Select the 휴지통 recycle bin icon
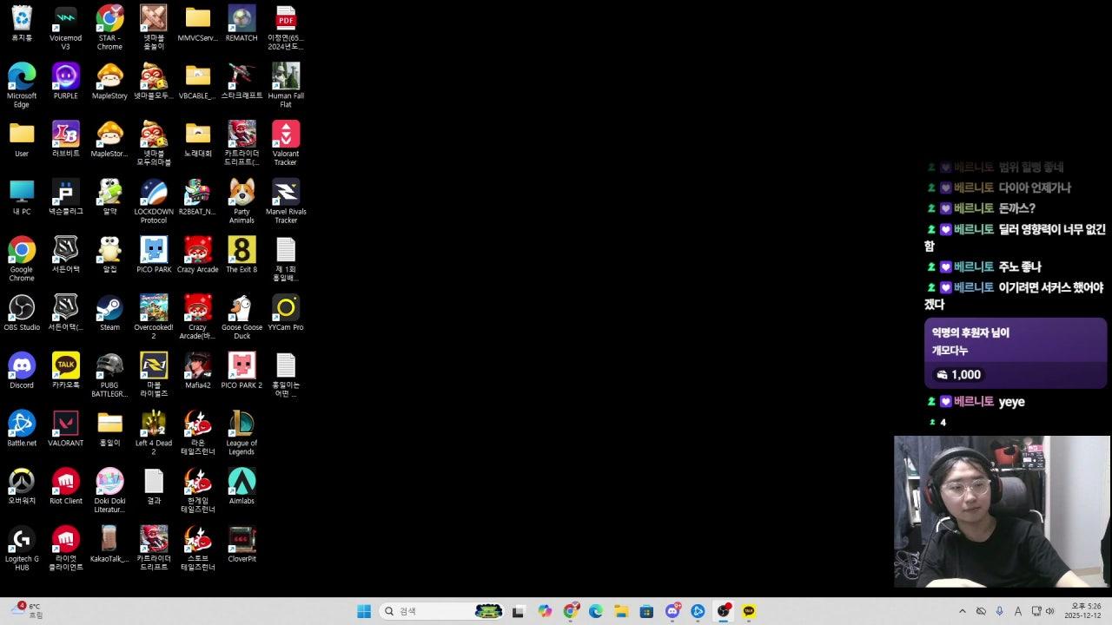Viewport: 1112px width, 625px height. (22, 19)
